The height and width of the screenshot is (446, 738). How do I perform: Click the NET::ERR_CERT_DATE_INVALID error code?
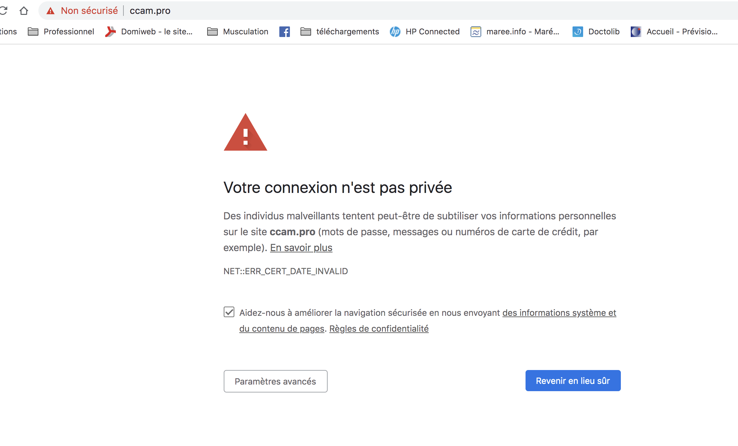[x=285, y=271]
